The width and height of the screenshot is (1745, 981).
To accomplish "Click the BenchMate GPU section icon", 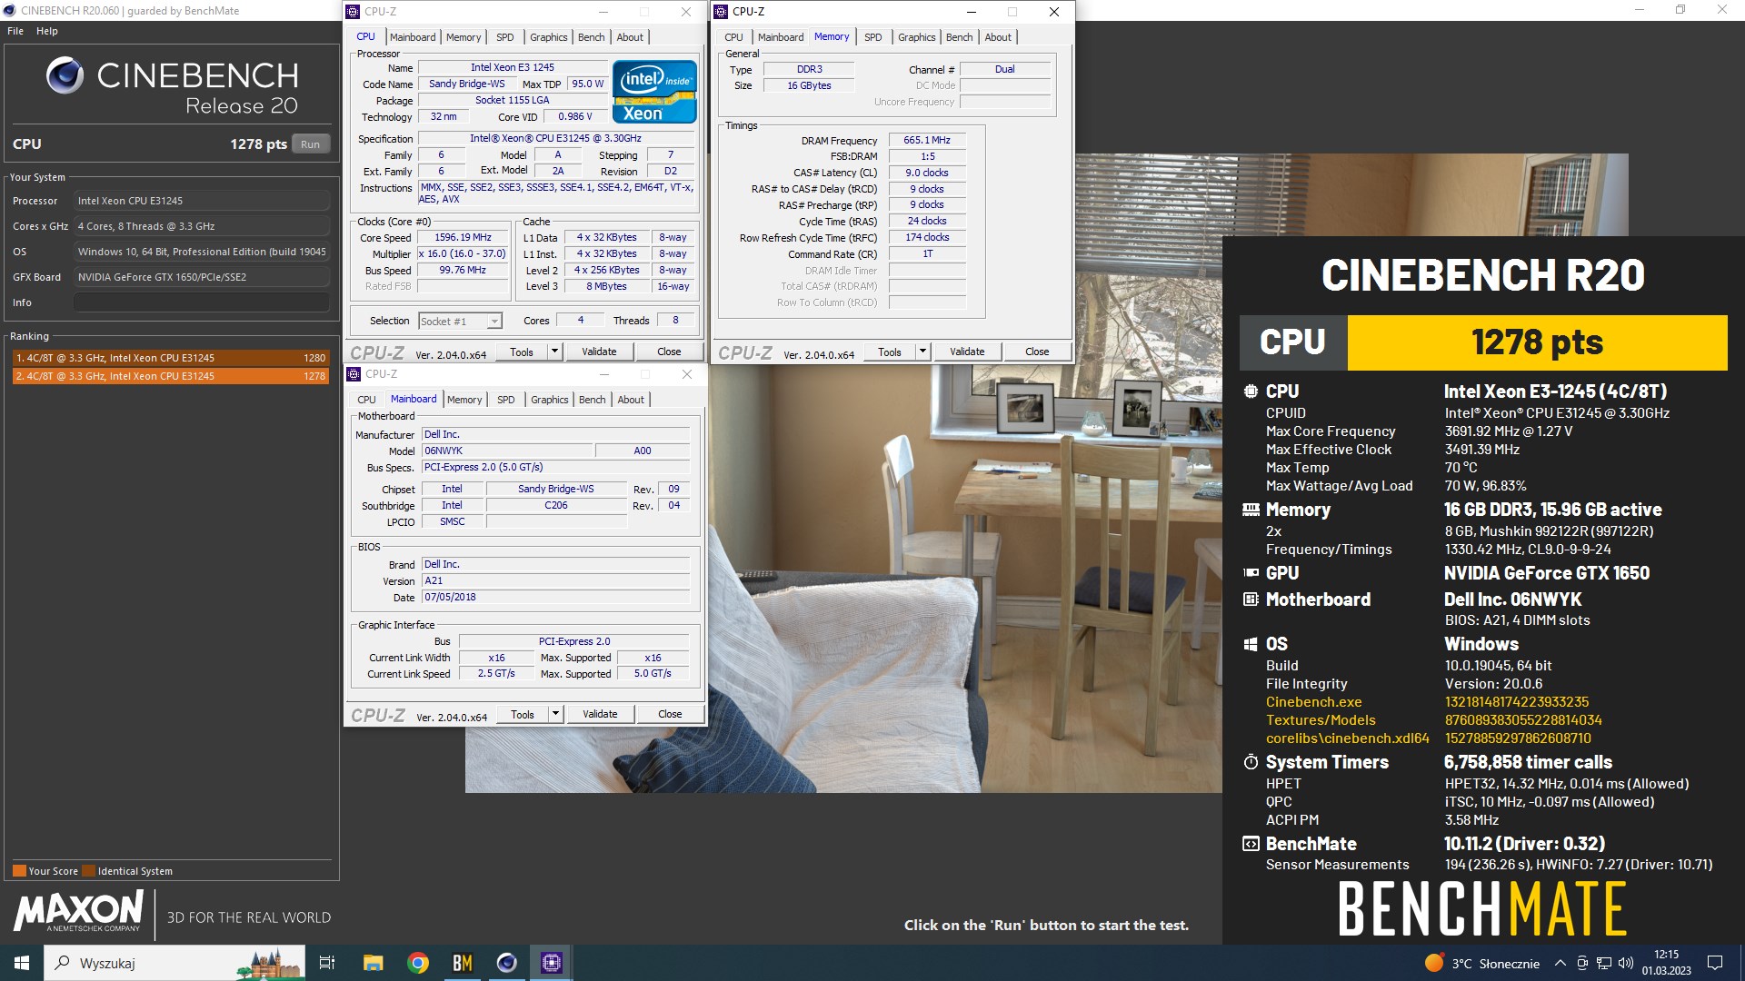I will [1251, 573].
